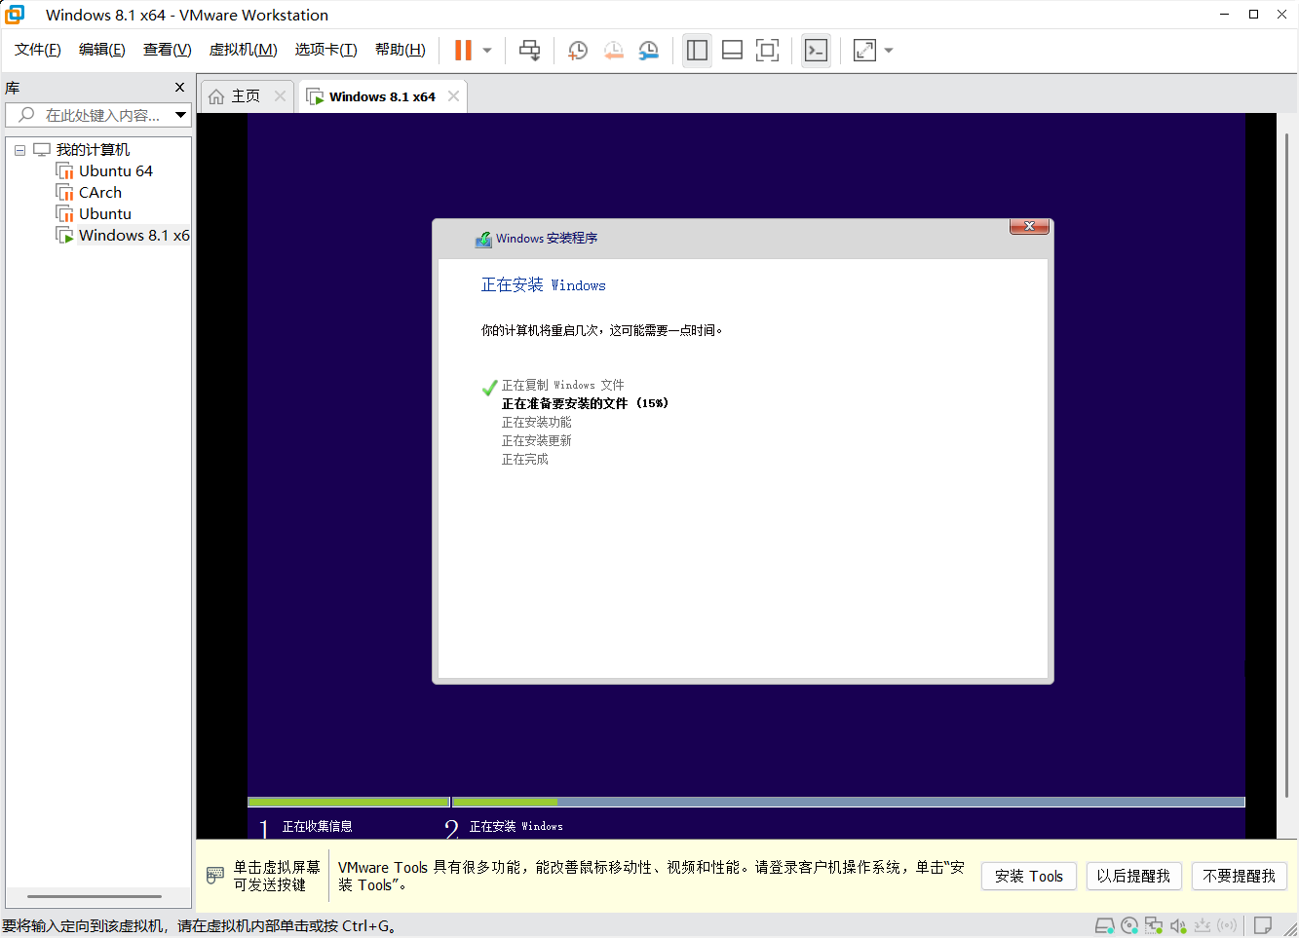Open the snapshot manager
The height and width of the screenshot is (938, 1299).
649,51
